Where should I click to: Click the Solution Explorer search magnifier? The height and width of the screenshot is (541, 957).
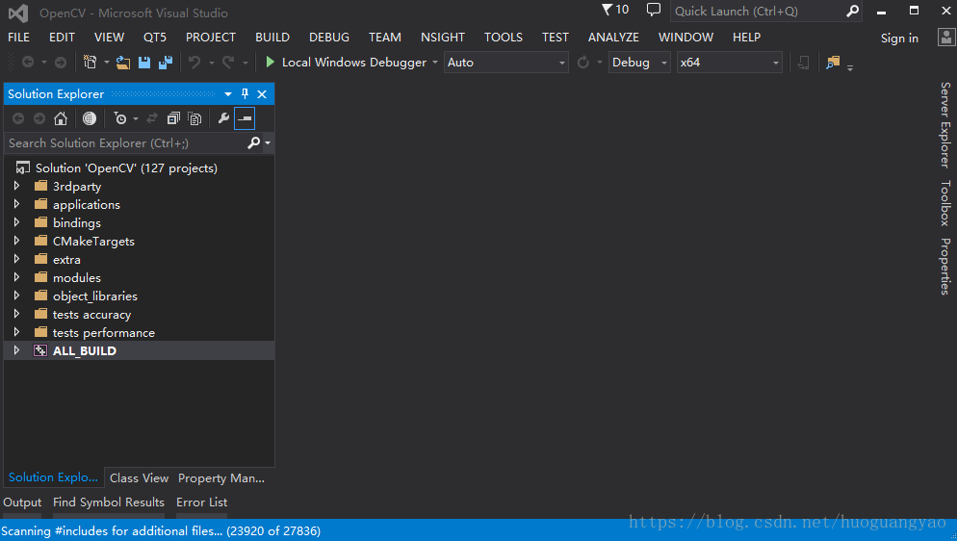pos(253,142)
